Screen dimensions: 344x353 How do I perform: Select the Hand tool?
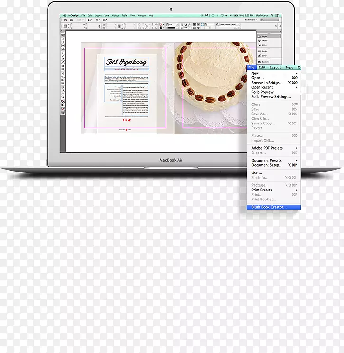click(63, 94)
